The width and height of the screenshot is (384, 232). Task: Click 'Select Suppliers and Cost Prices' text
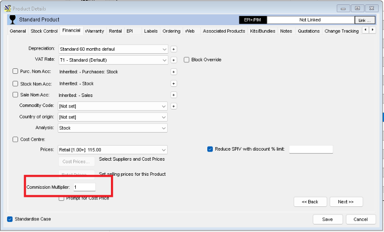(132, 159)
